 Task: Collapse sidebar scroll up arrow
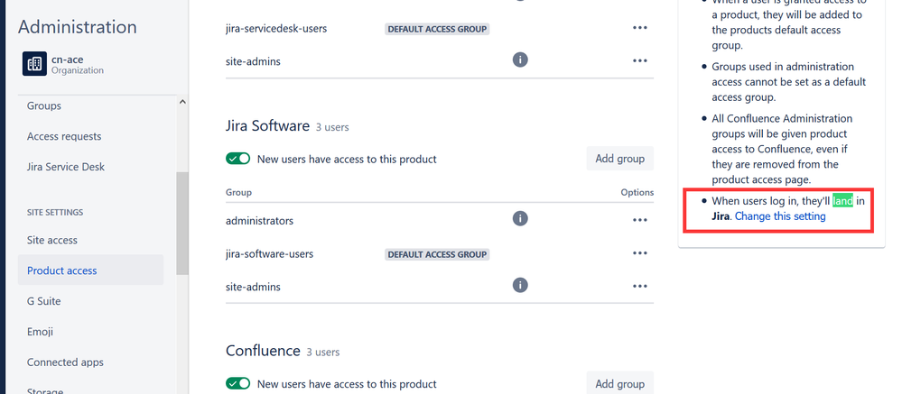(x=182, y=102)
